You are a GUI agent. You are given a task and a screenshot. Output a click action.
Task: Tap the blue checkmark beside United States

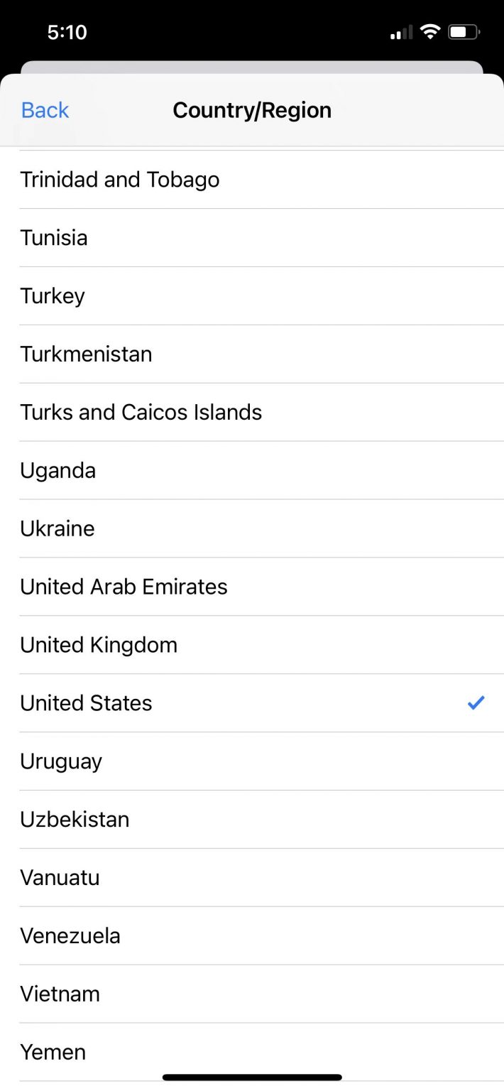point(476,702)
